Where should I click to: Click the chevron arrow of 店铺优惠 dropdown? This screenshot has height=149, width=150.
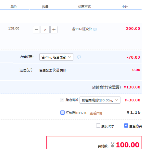pos(69,57)
